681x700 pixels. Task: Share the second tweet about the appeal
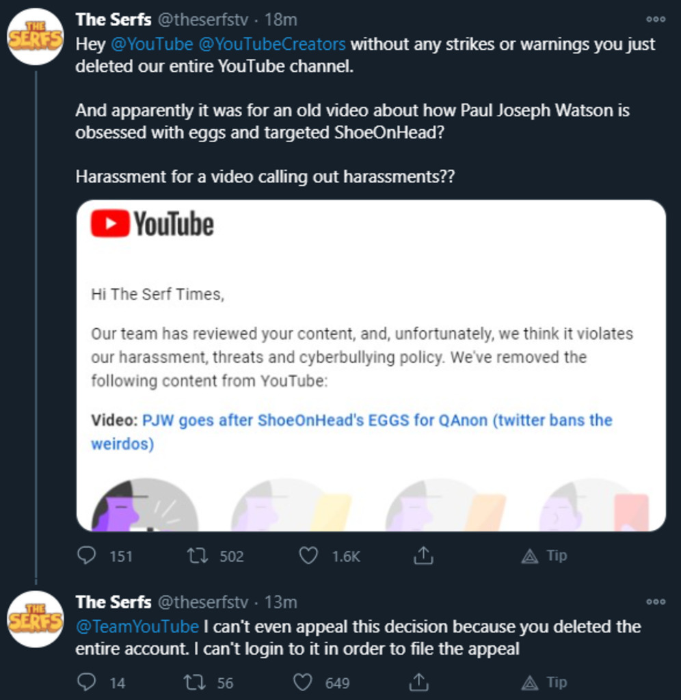[418, 682]
